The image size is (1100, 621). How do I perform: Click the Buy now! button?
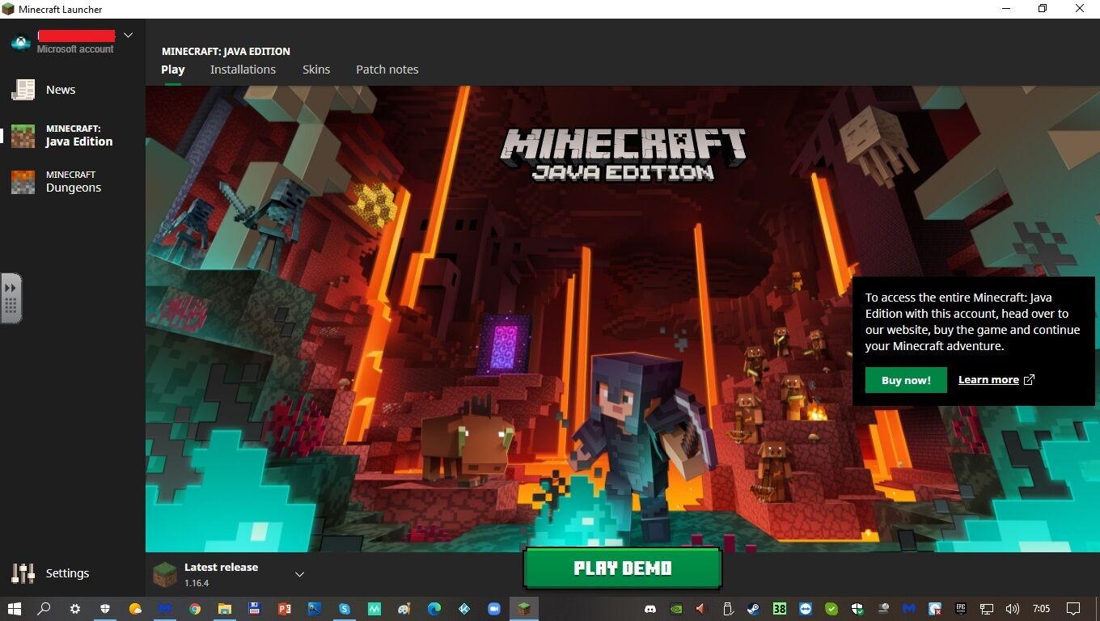[906, 380]
